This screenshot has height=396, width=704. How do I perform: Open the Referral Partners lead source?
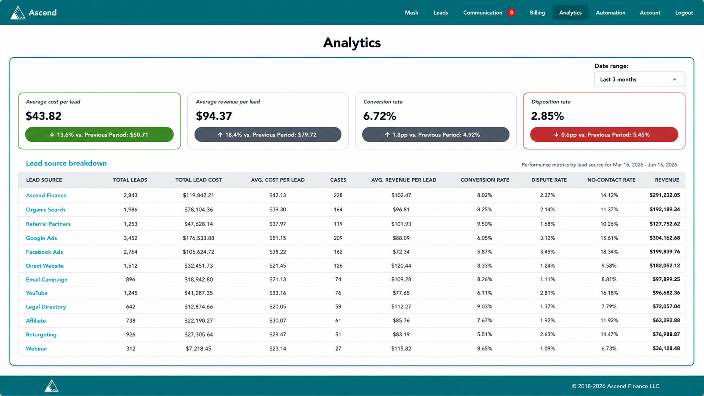pyautogui.click(x=48, y=224)
